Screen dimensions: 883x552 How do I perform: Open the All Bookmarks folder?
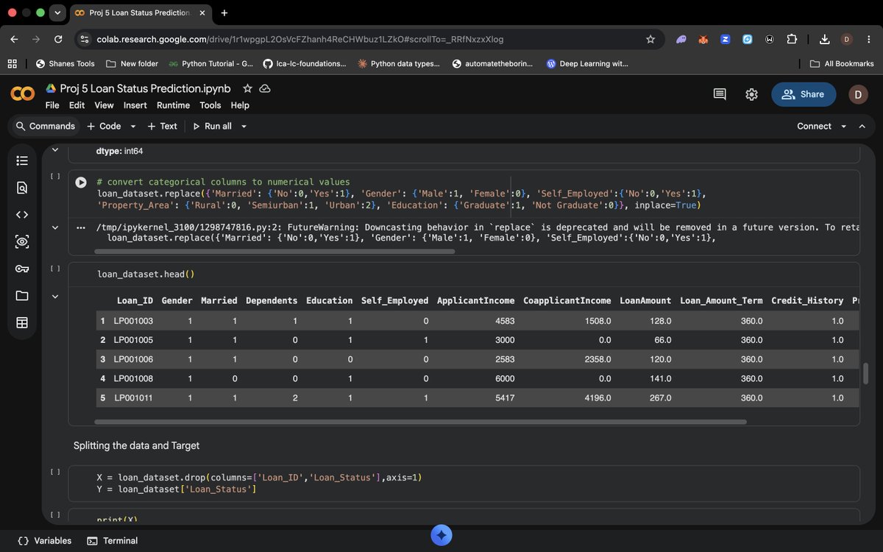coord(842,64)
